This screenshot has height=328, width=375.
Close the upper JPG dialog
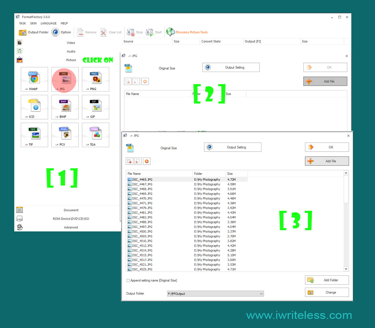click(x=347, y=56)
